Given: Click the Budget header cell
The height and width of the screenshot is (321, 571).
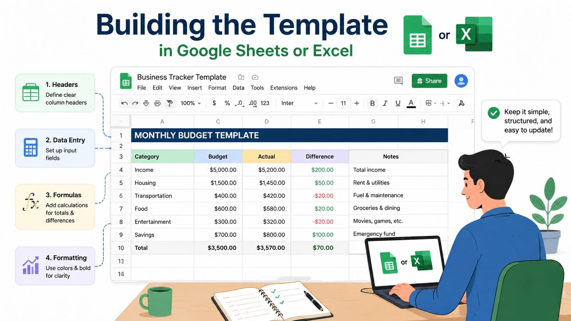Looking at the screenshot, I should pyautogui.click(x=218, y=157).
